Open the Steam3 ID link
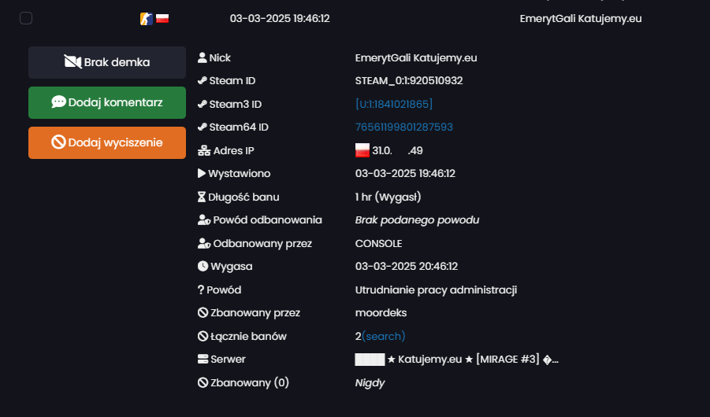Screen dimensions: 710x417 tap(393, 104)
